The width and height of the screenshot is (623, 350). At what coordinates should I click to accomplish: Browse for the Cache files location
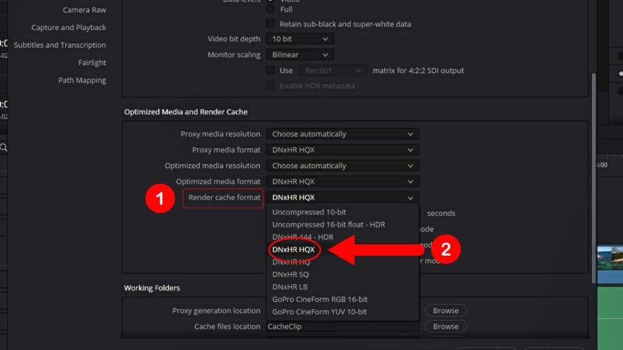tap(445, 326)
